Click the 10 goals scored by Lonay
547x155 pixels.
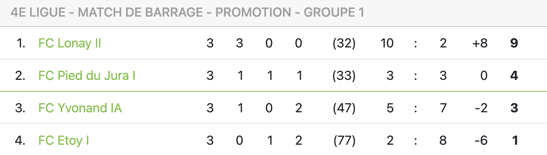coord(387,43)
